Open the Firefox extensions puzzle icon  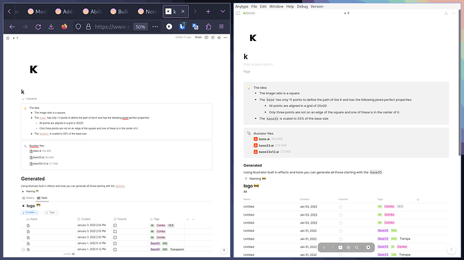point(208,27)
